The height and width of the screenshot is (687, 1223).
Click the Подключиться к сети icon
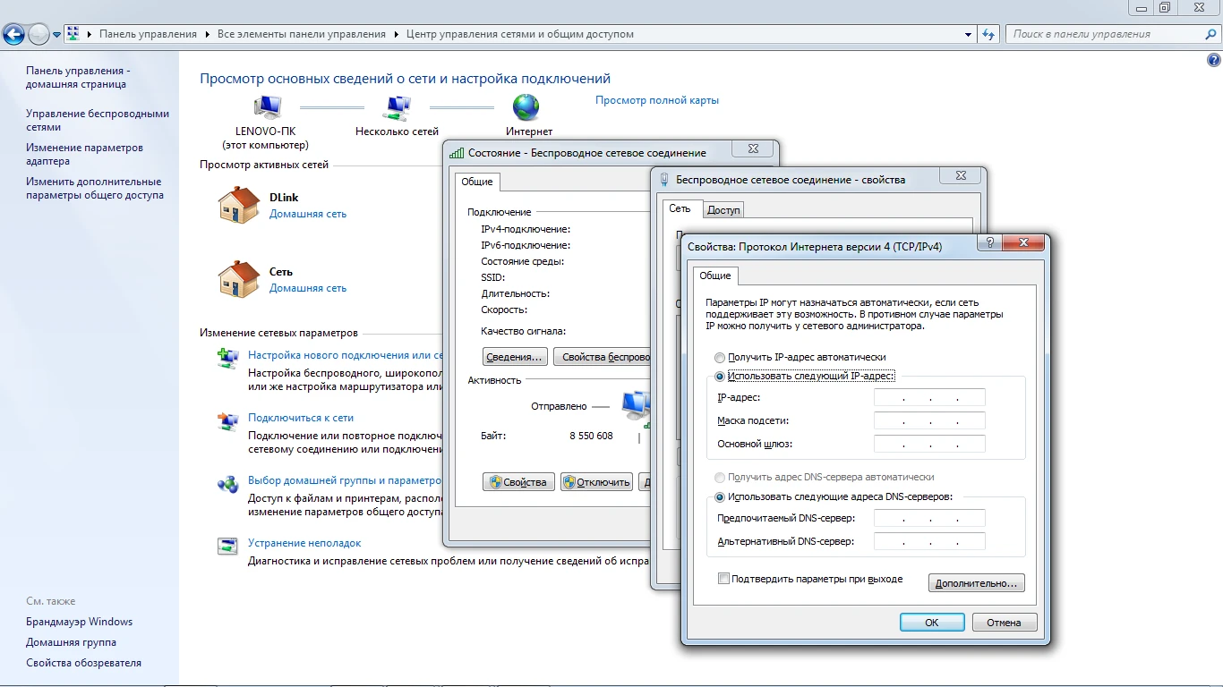pos(228,420)
